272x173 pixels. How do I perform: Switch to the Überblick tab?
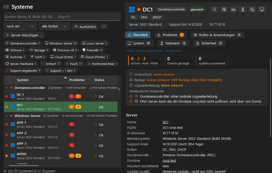tap(138, 35)
